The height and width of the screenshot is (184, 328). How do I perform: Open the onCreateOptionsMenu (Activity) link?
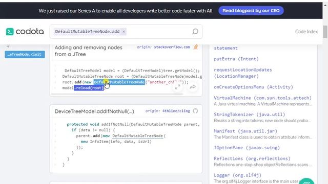[254, 87]
